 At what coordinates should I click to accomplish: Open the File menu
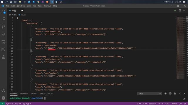8,6
